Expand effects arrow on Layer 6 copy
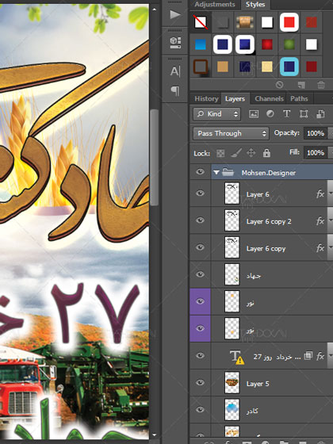 point(330,247)
